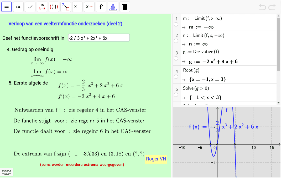Click the text '4. Gedrag op oneindig'
281x178 pixels.
30,49
